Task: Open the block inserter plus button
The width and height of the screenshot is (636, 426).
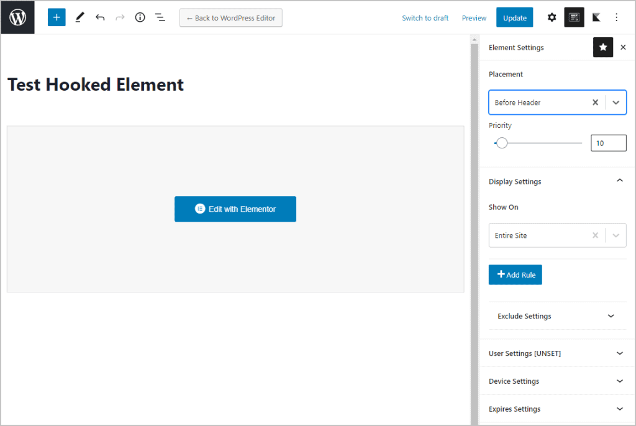Action: point(57,17)
